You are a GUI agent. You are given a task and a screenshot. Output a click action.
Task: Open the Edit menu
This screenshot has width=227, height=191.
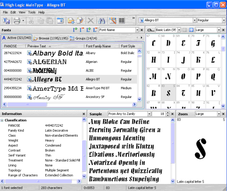coord(13,12)
